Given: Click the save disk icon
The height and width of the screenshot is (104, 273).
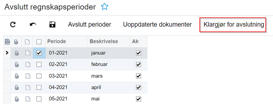Looking at the screenshot, I should click(x=53, y=25).
